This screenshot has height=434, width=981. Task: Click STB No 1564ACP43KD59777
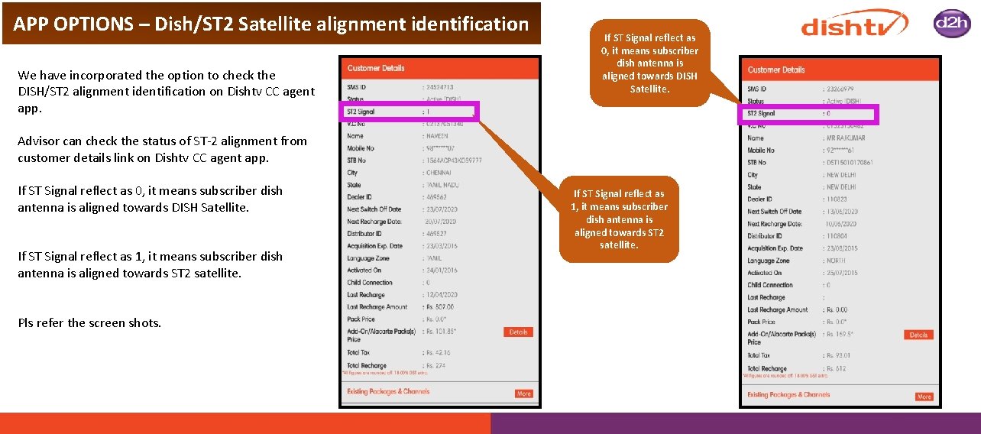click(455, 160)
